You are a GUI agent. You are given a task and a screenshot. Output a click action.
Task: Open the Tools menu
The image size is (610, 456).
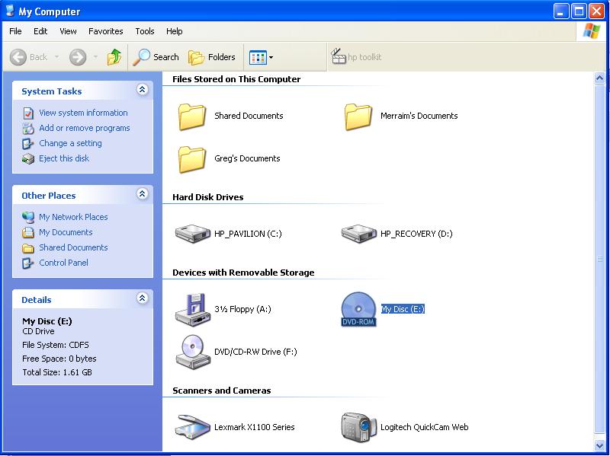coord(145,31)
